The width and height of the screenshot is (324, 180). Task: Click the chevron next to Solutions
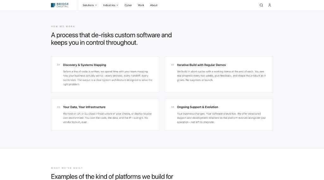[x=96, y=5]
